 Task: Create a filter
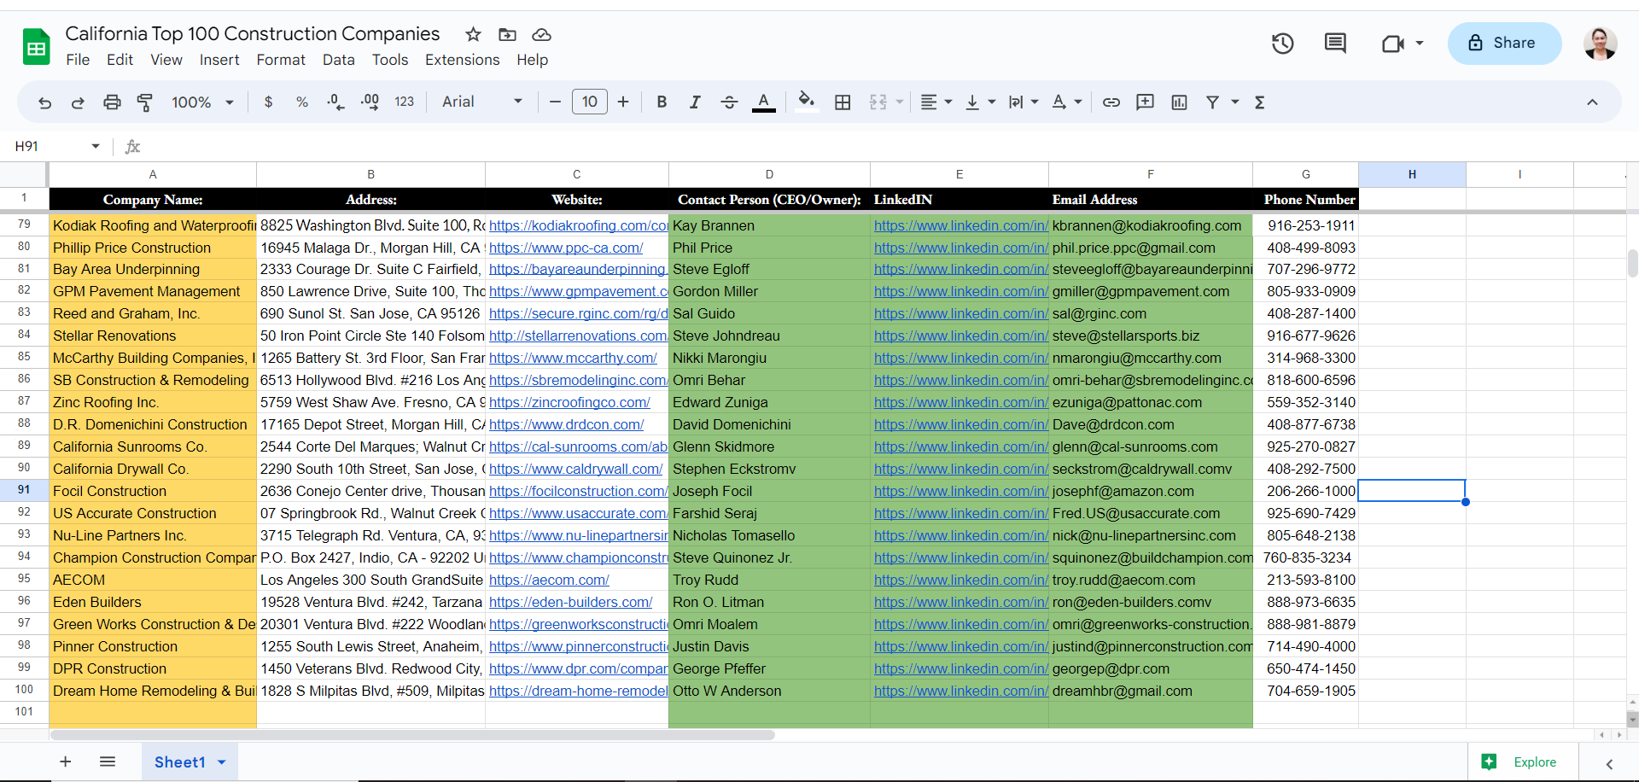(1212, 102)
